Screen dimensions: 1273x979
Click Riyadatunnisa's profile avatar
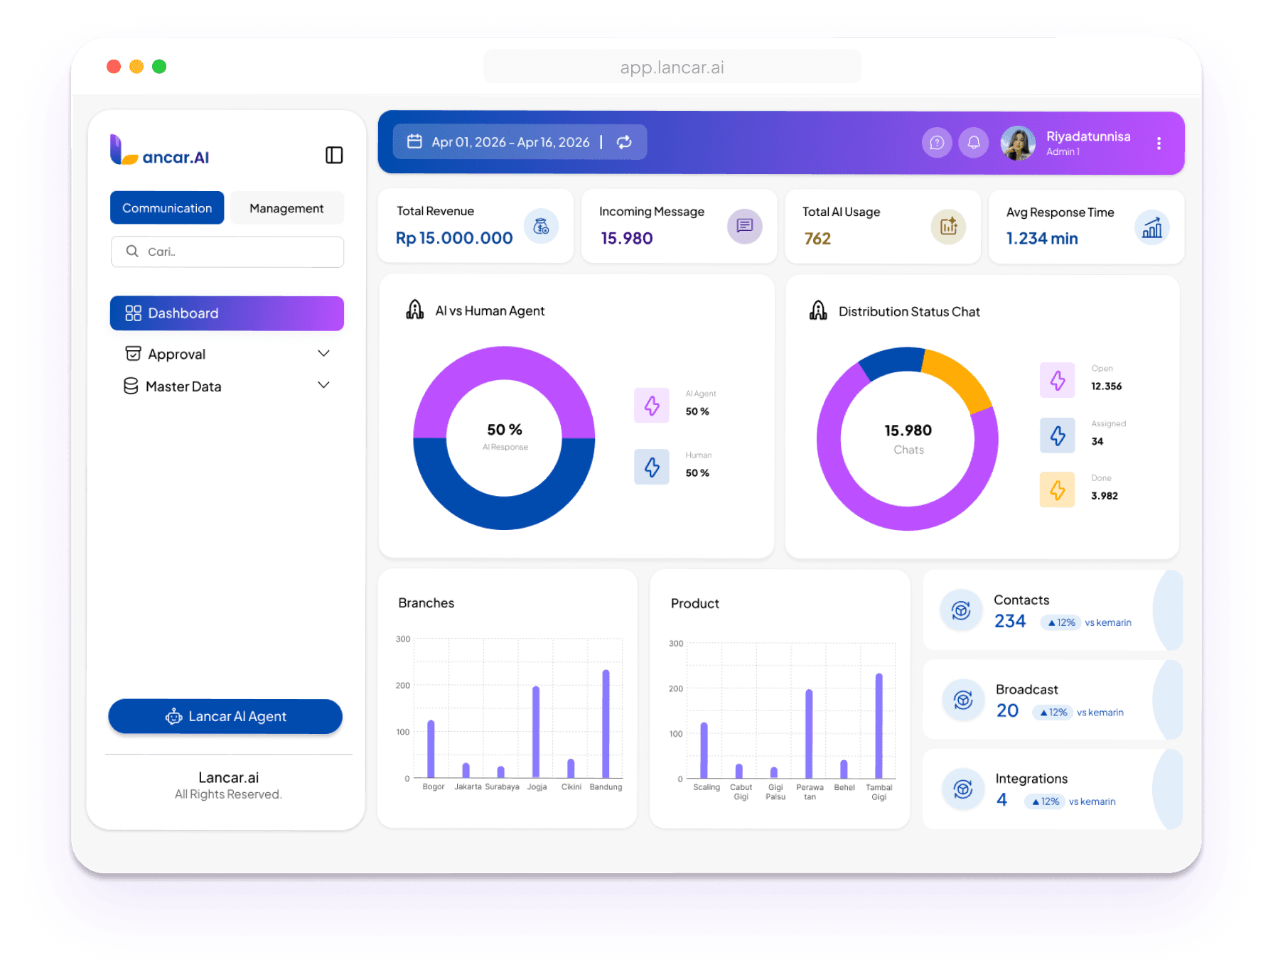(x=1018, y=143)
